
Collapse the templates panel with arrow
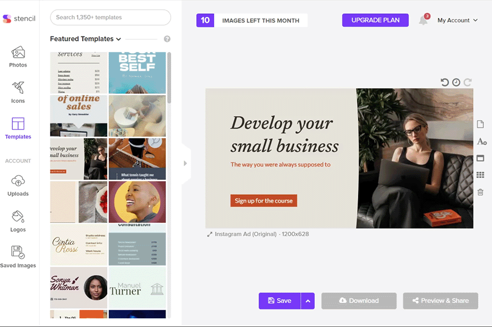(186, 163)
